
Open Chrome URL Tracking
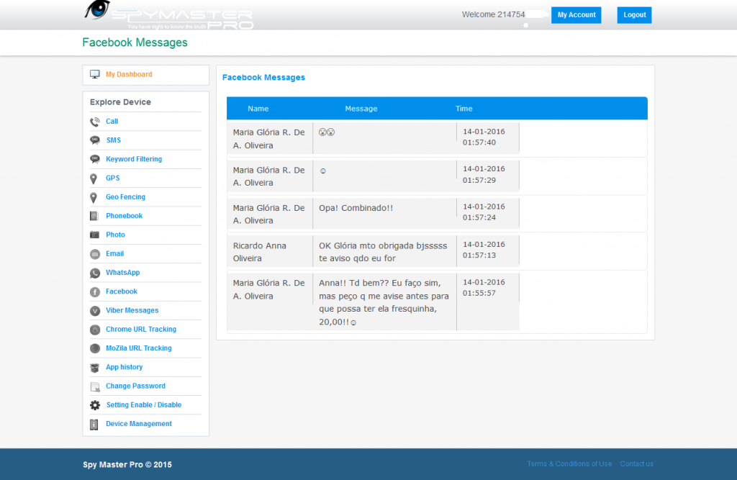[141, 329]
